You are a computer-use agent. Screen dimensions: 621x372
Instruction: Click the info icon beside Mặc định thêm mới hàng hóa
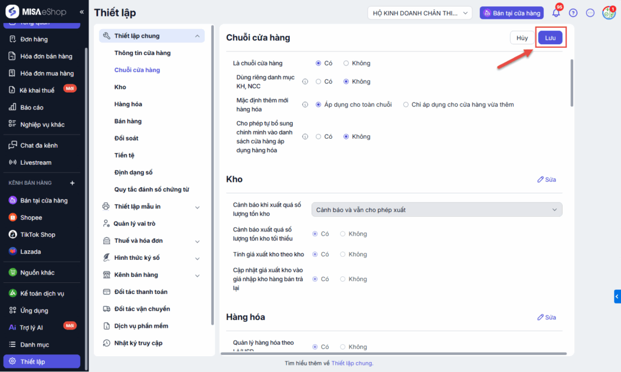305,105
